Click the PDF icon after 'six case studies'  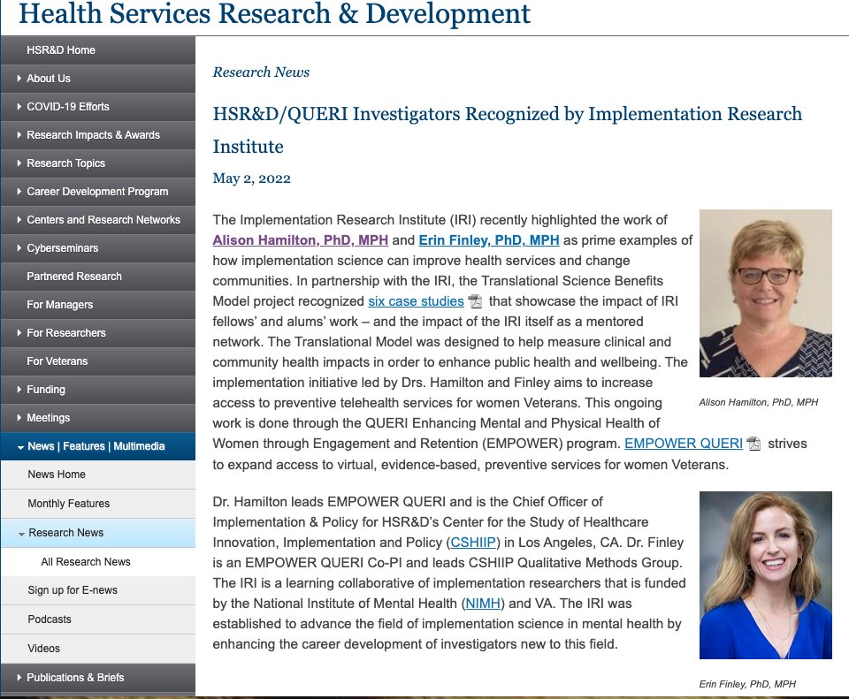tap(475, 300)
